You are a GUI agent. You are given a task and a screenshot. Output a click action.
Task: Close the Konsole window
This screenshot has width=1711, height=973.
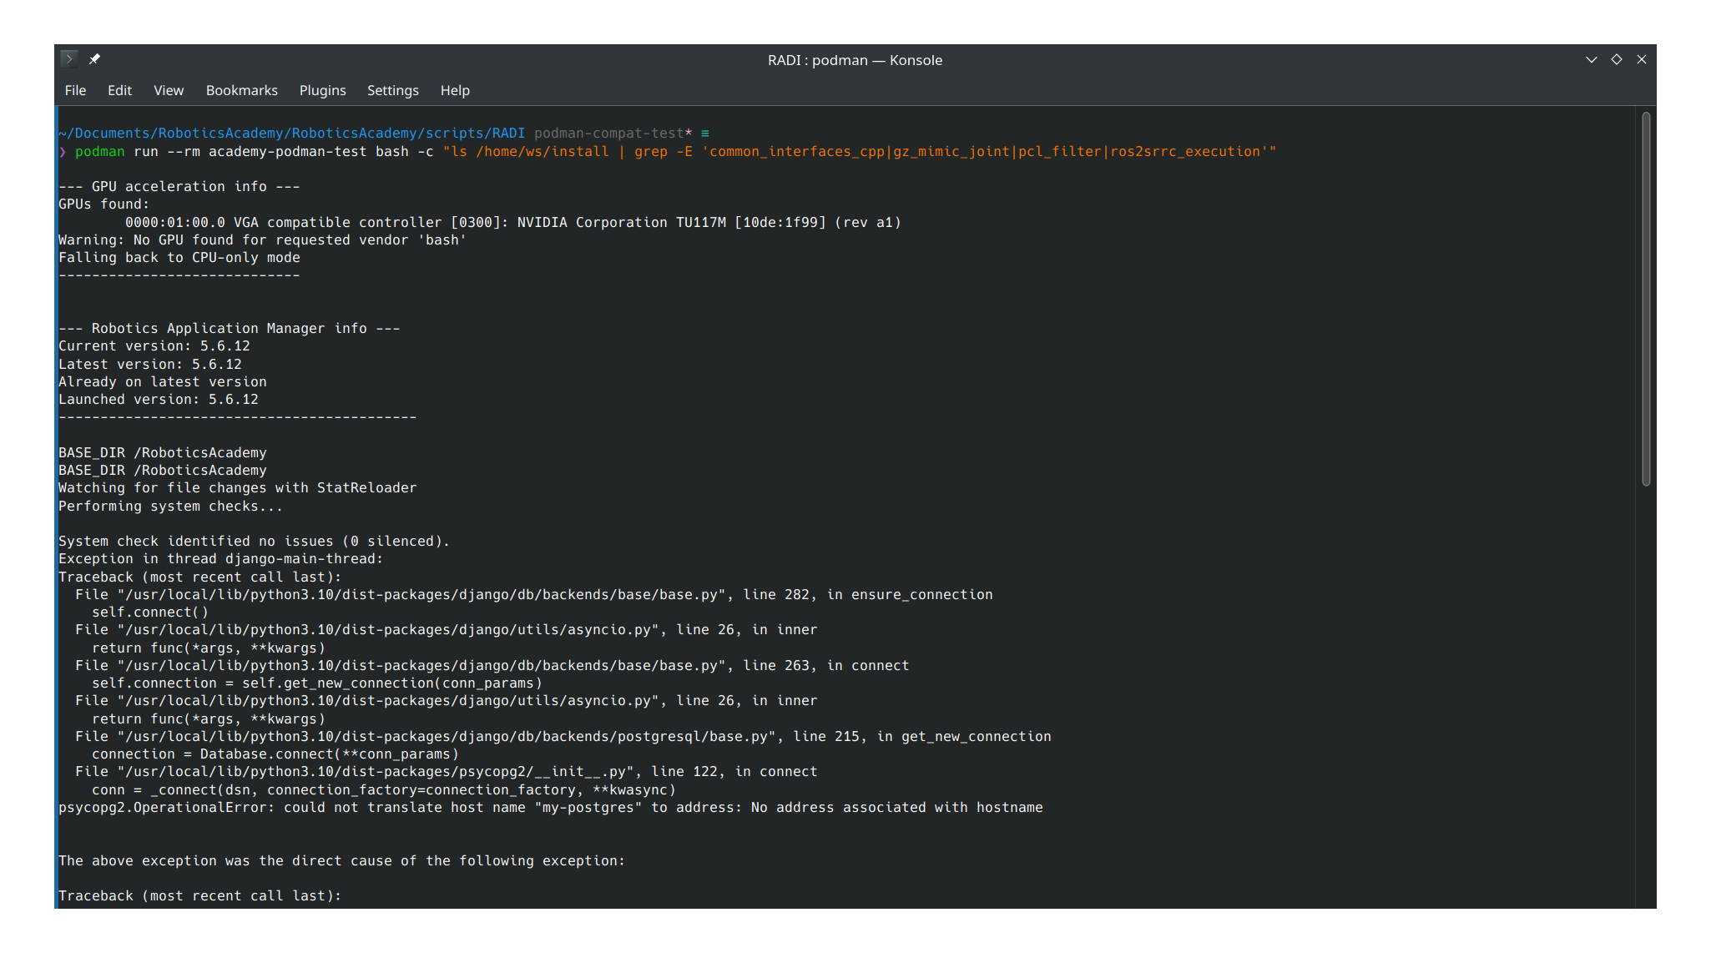tap(1642, 59)
